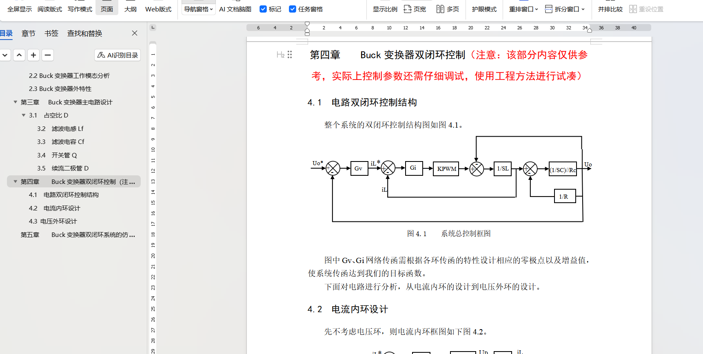Jump to 3.5 续流二极管 D entry
Viewport: 703px width, 354px height.
[x=63, y=168]
